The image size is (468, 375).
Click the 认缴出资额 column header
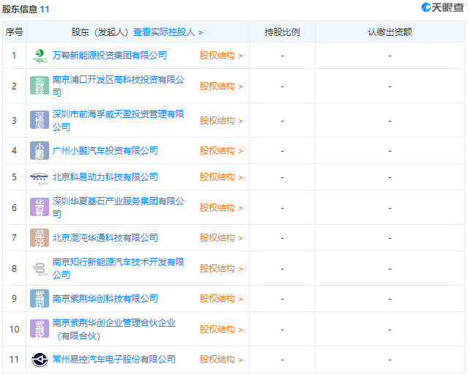tap(390, 32)
